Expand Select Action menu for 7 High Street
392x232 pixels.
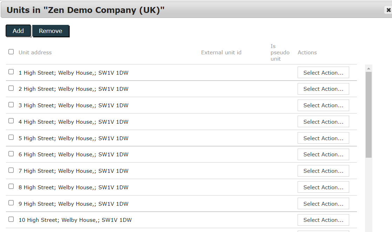[323, 171]
